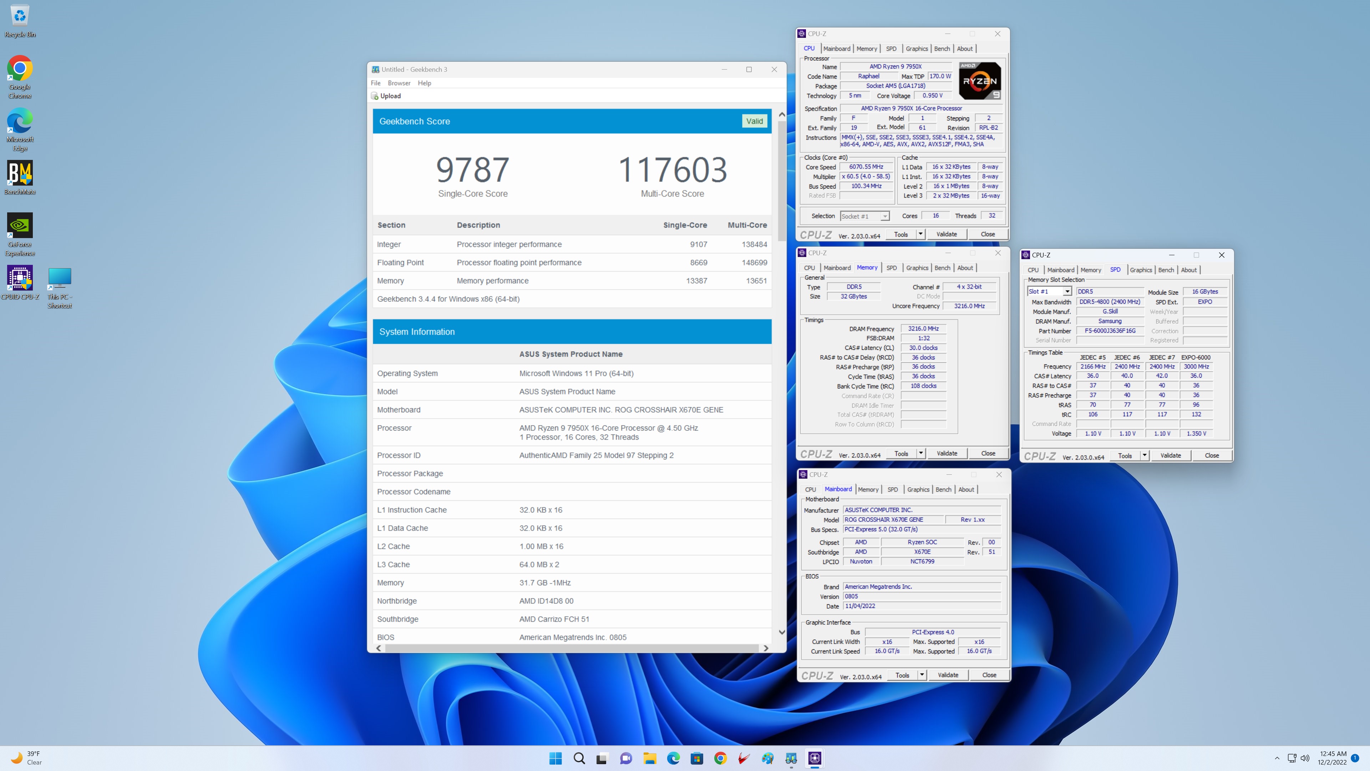Click the Single-Core Score 9787
The image size is (1370, 771).
[472, 170]
